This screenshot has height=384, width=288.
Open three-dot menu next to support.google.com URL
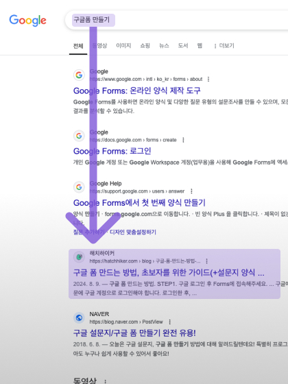click(191, 191)
